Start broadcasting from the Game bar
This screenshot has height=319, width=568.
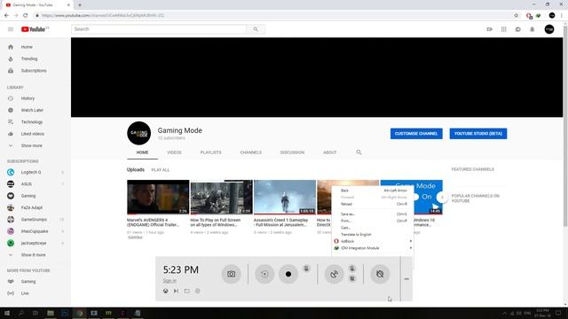334,274
